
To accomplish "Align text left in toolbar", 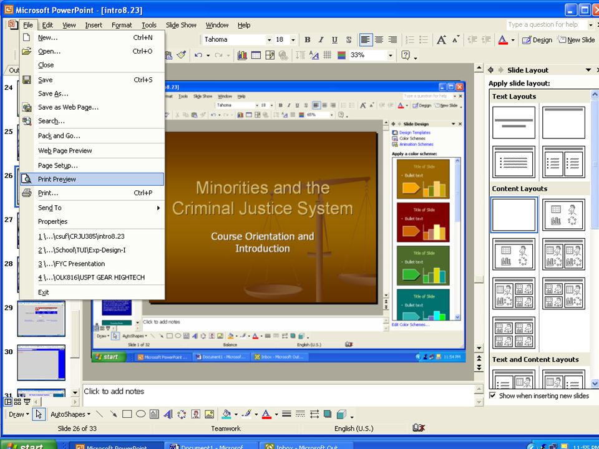I will pyautogui.click(x=366, y=40).
